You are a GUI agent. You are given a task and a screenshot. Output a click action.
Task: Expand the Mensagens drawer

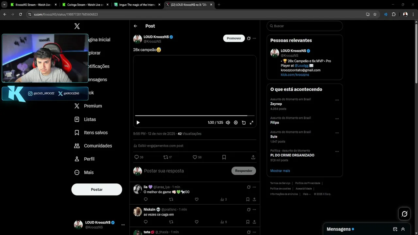(403, 229)
